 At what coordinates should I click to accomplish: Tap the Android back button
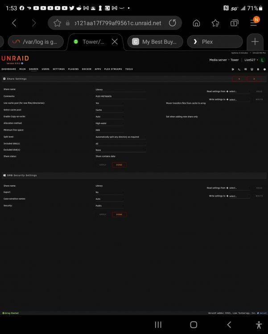pyautogui.click(x=229, y=325)
